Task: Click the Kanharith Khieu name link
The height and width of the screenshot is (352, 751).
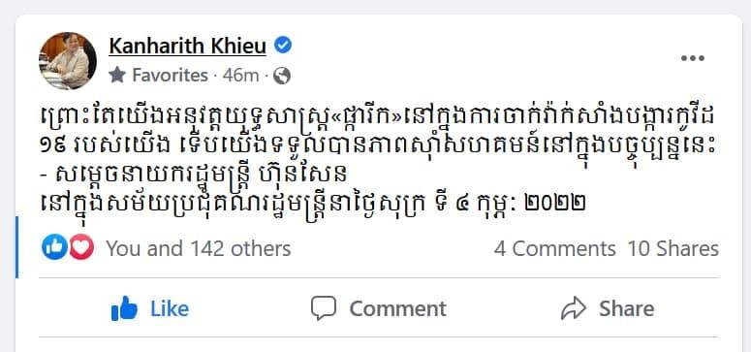Action: tap(187, 46)
